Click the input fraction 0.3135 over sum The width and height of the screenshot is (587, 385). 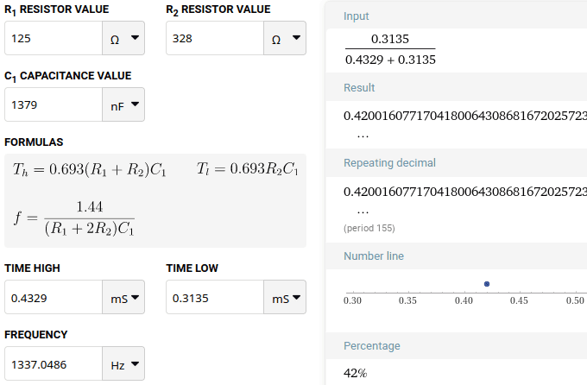point(390,49)
